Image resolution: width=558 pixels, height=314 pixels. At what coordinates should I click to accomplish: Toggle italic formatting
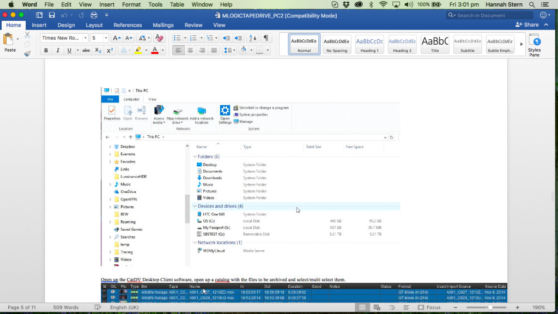tap(58, 51)
